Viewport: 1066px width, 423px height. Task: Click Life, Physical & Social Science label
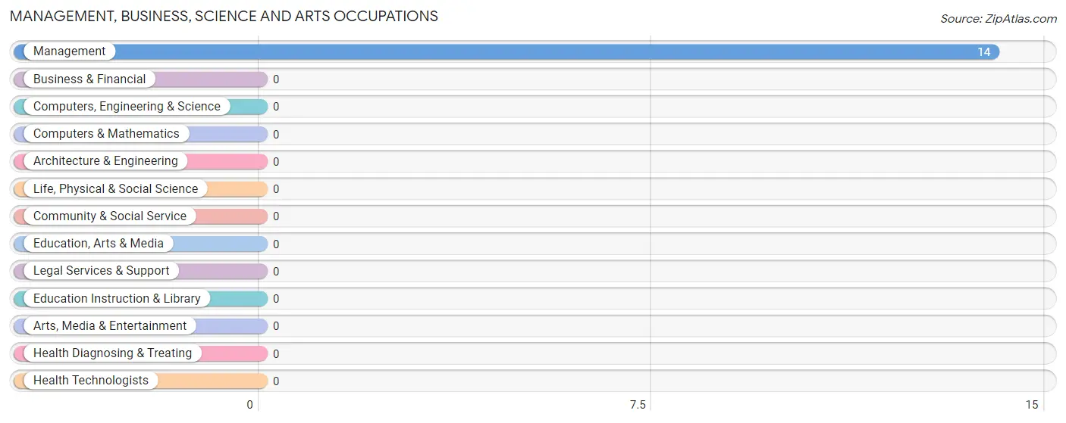[x=115, y=188]
